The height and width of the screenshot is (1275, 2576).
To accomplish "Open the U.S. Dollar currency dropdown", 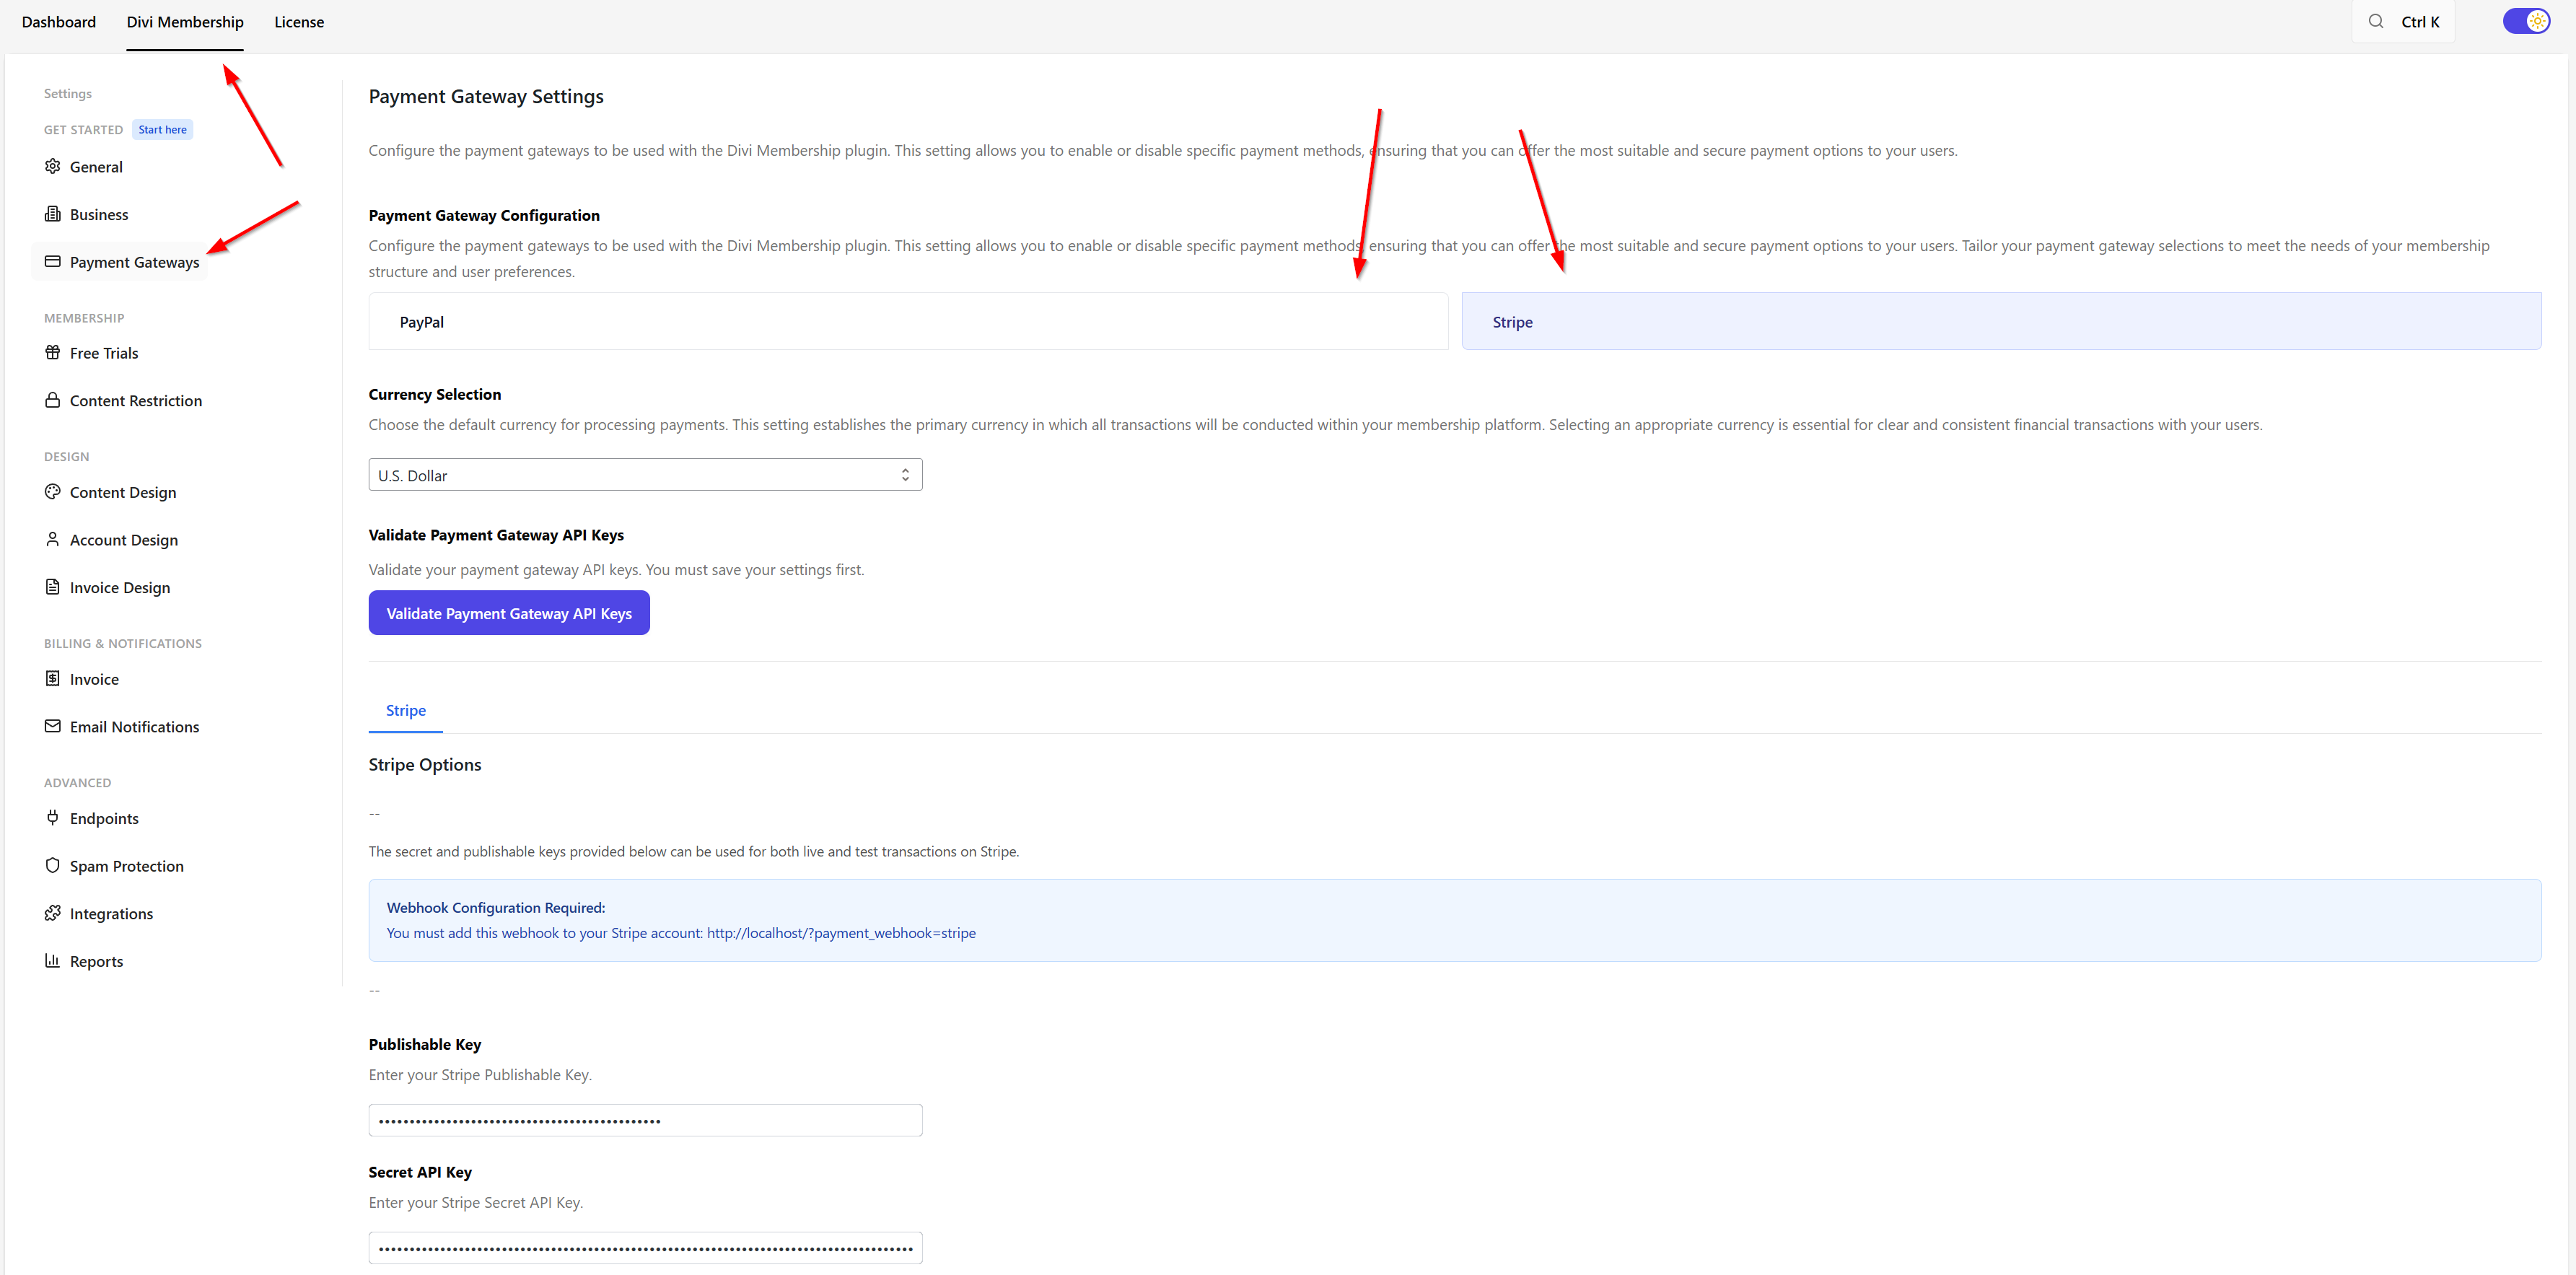I will point(644,474).
